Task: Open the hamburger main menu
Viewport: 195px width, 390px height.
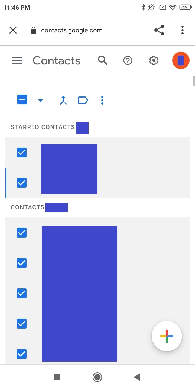Action: pyautogui.click(x=17, y=61)
